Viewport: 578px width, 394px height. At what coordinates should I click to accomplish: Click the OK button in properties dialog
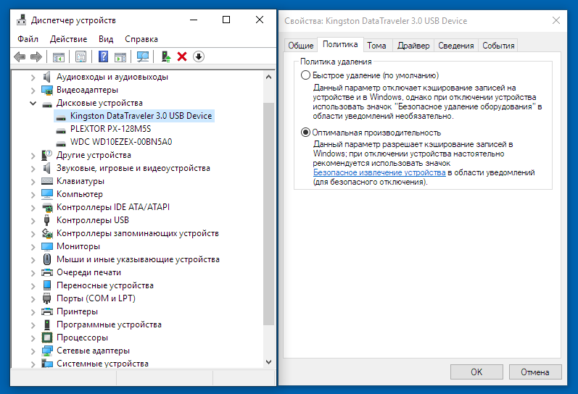point(476,372)
